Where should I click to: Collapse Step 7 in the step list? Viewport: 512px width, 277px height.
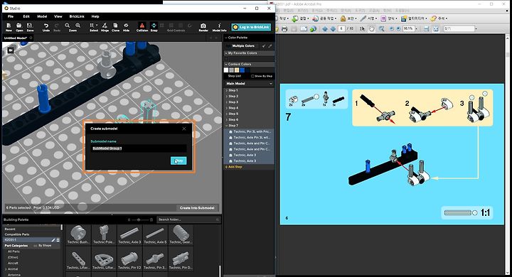pyautogui.click(x=227, y=126)
